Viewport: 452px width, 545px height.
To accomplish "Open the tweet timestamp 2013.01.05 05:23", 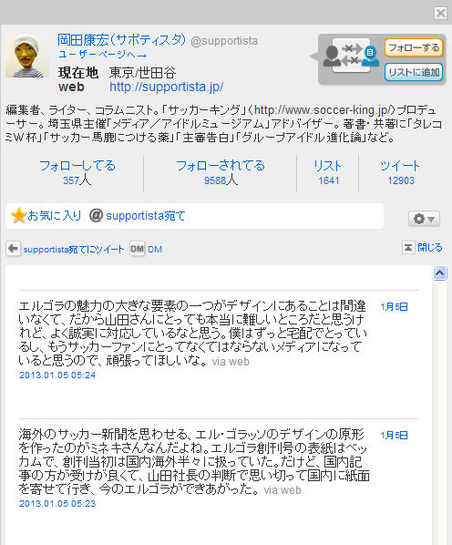I will [x=57, y=504].
